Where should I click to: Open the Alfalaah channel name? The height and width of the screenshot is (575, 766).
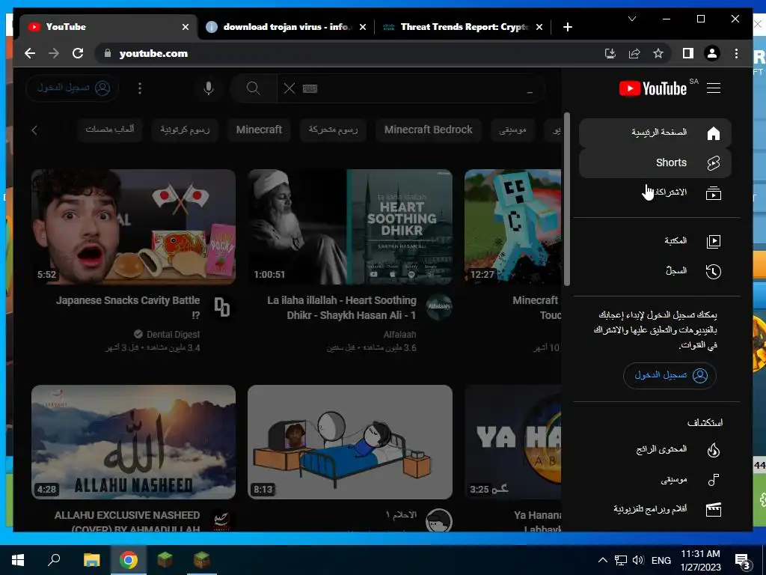tap(399, 335)
